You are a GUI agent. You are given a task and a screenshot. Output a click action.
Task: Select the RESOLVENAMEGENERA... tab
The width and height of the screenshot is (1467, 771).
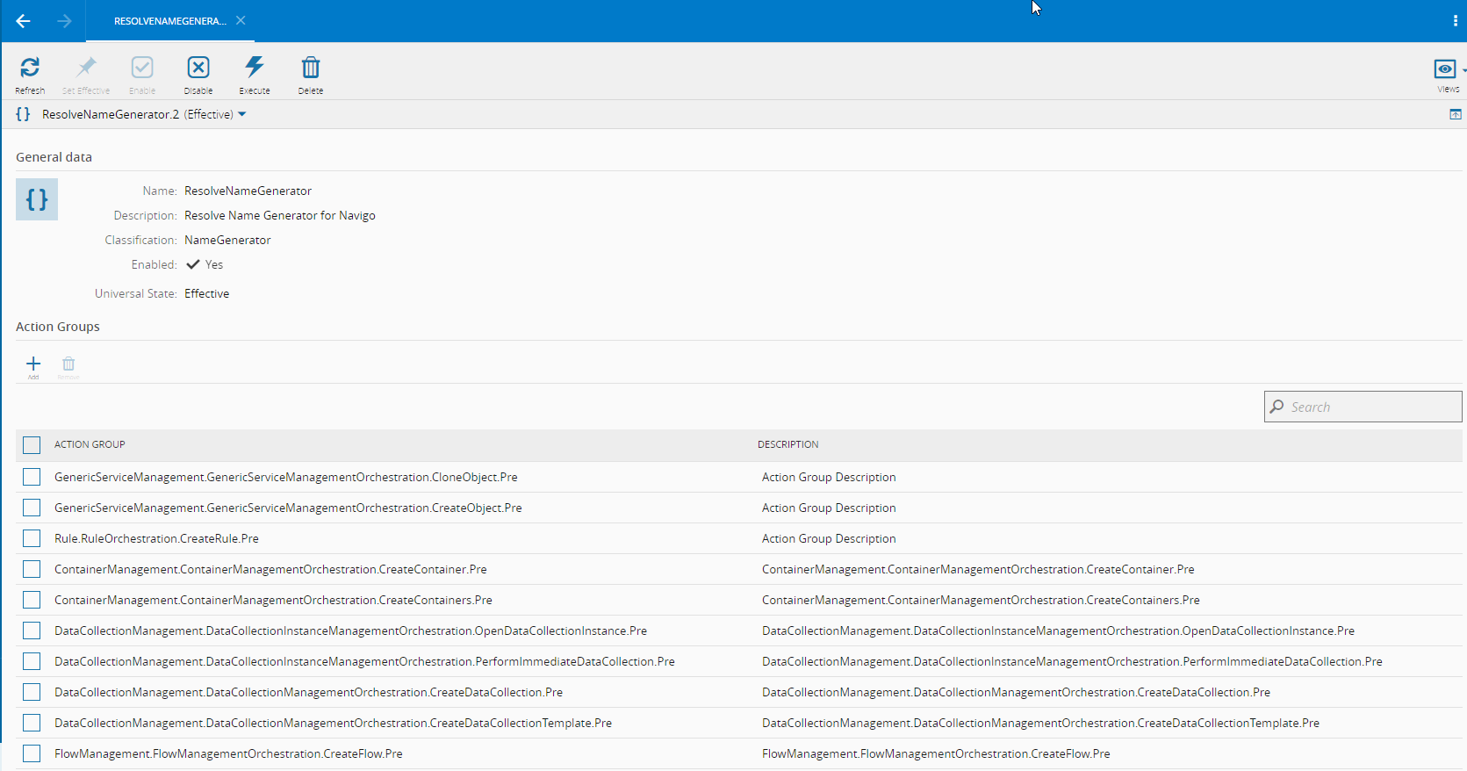pyautogui.click(x=169, y=21)
